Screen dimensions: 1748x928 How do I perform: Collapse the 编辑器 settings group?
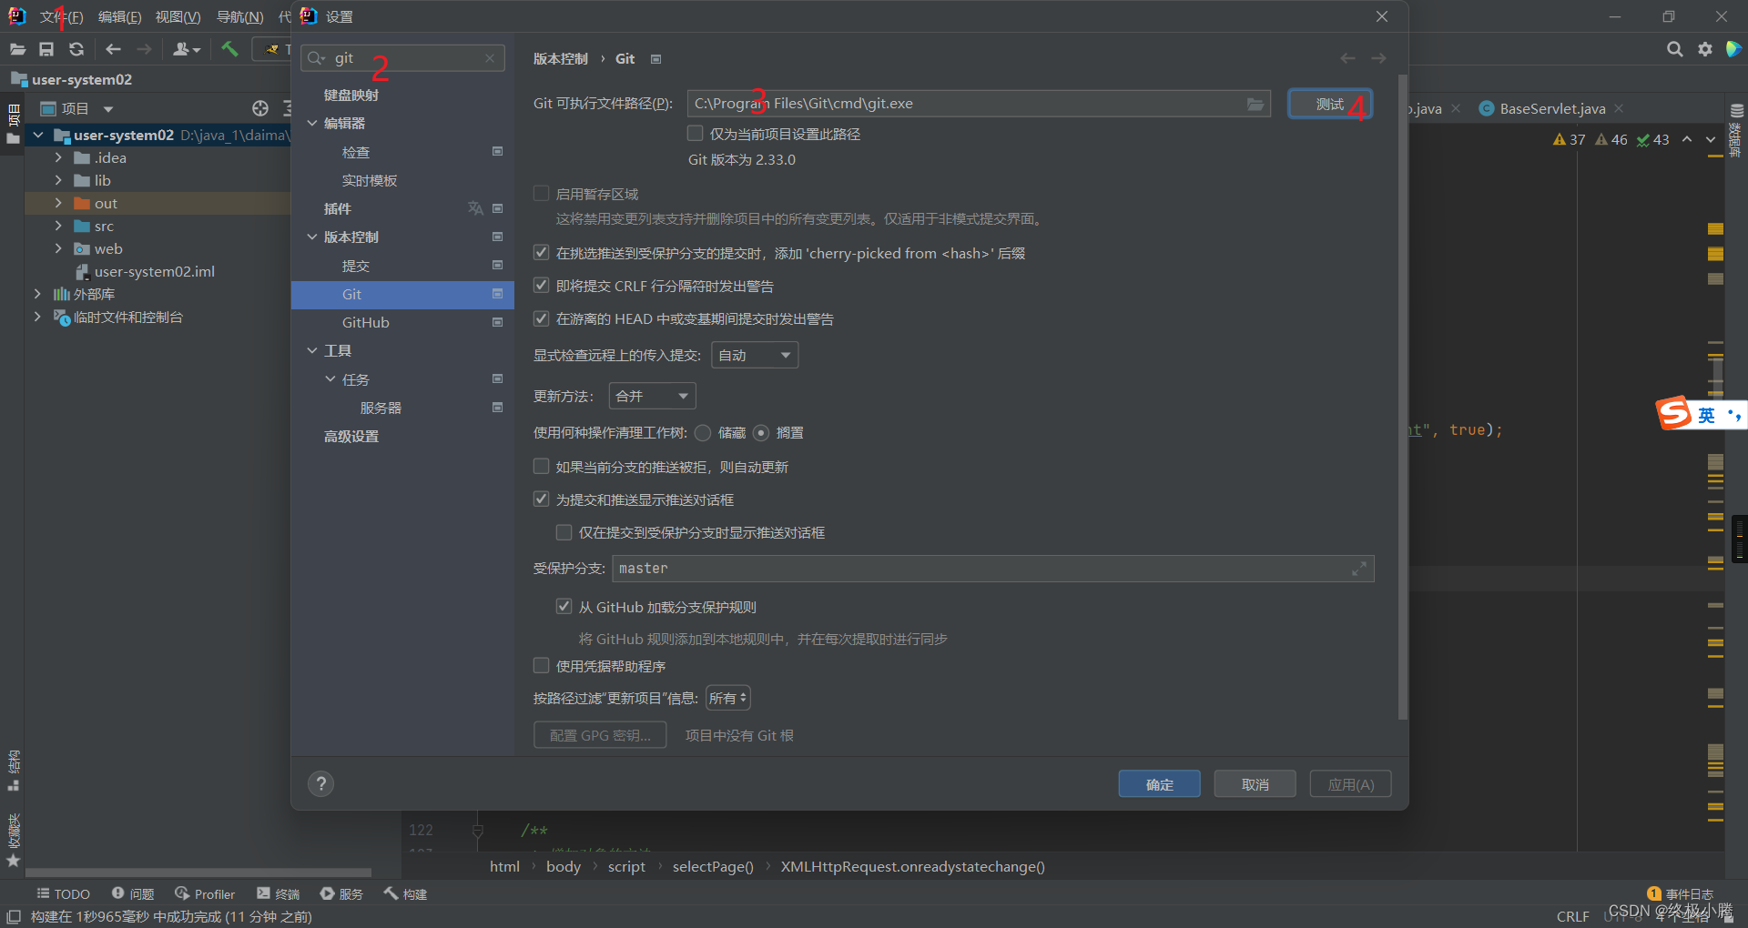[312, 123]
